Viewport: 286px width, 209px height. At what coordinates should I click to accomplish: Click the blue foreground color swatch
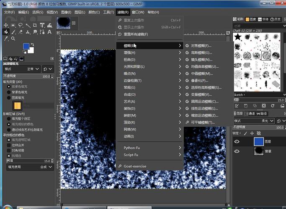click(26, 46)
